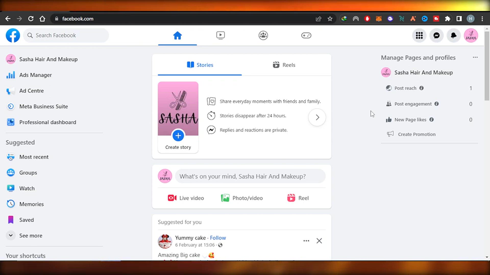The width and height of the screenshot is (490, 275).
Task: Follow the Yummy cake page
Action: click(218, 238)
